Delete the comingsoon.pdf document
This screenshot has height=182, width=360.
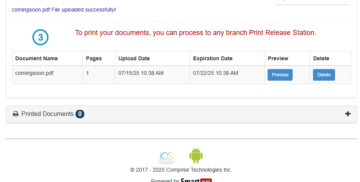324,75
